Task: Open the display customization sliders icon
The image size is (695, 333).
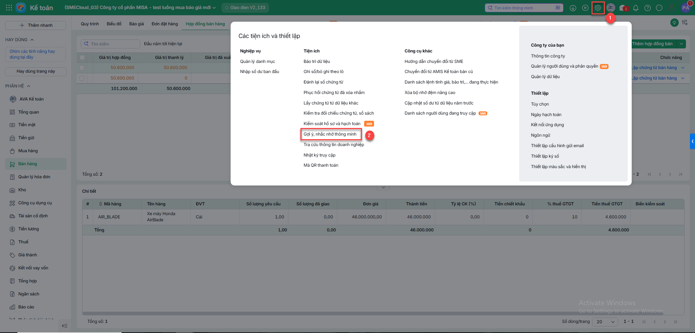Action: pos(685,22)
